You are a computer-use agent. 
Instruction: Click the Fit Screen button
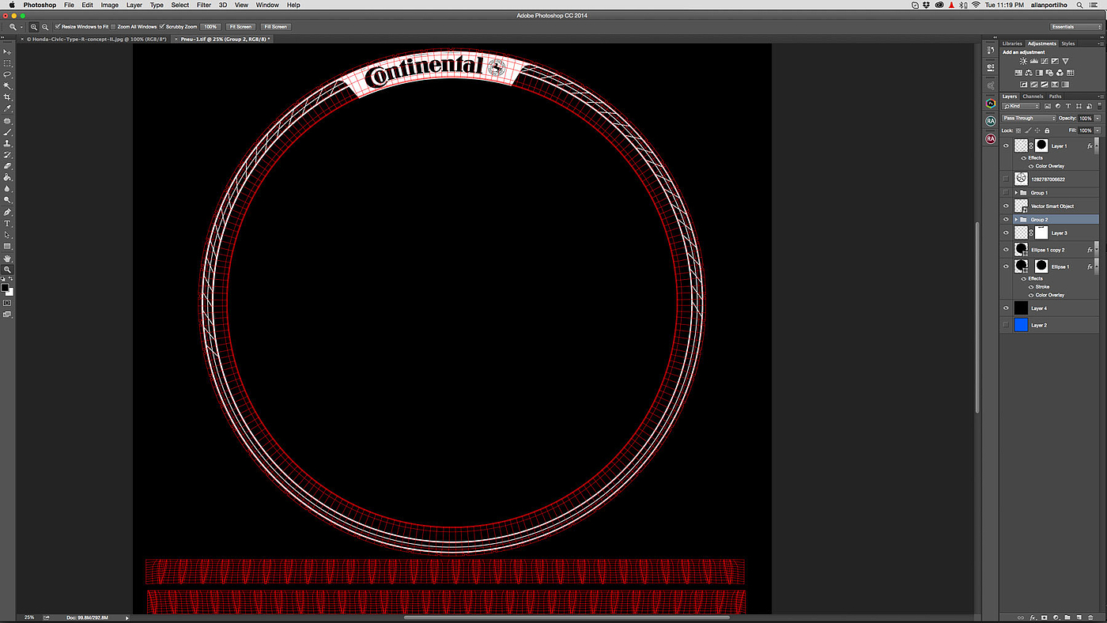coord(240,27)
